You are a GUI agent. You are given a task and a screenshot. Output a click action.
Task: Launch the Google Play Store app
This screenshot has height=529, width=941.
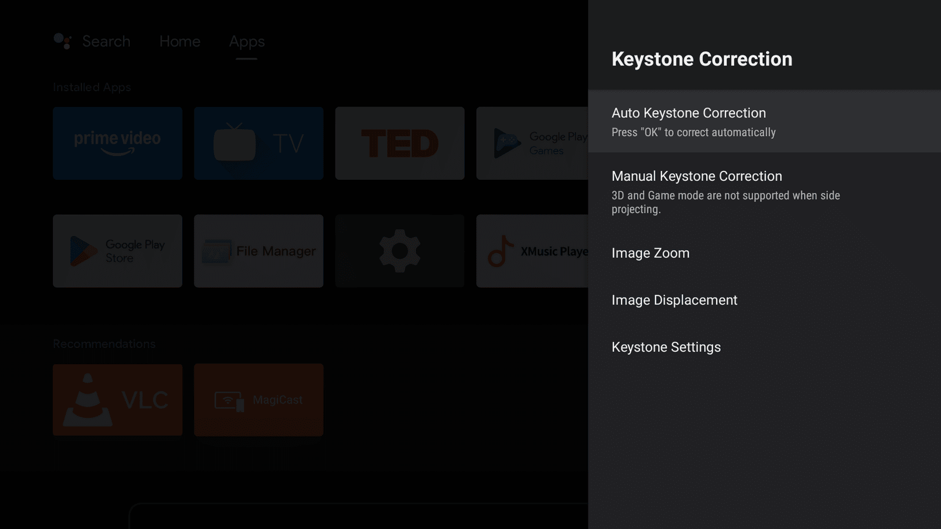pos(117,251)
